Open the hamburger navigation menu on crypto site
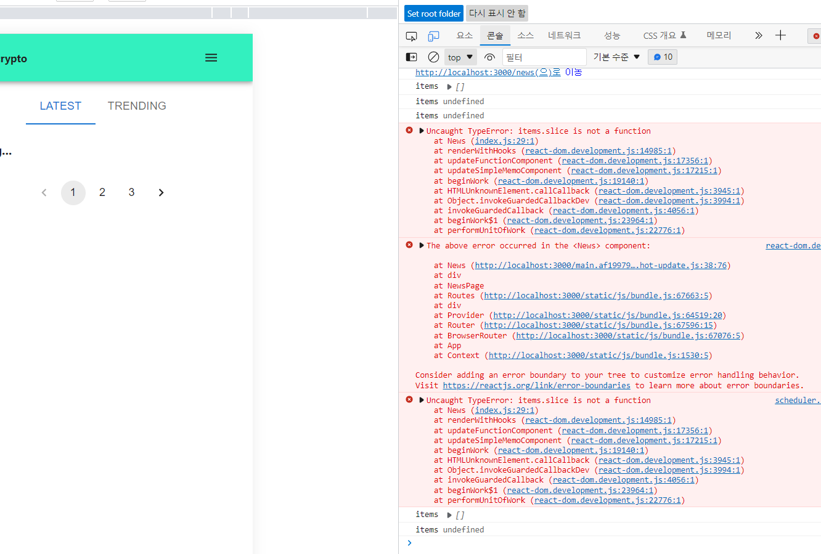This screenshot has width=821, height=554. click(x=211, y=57)
